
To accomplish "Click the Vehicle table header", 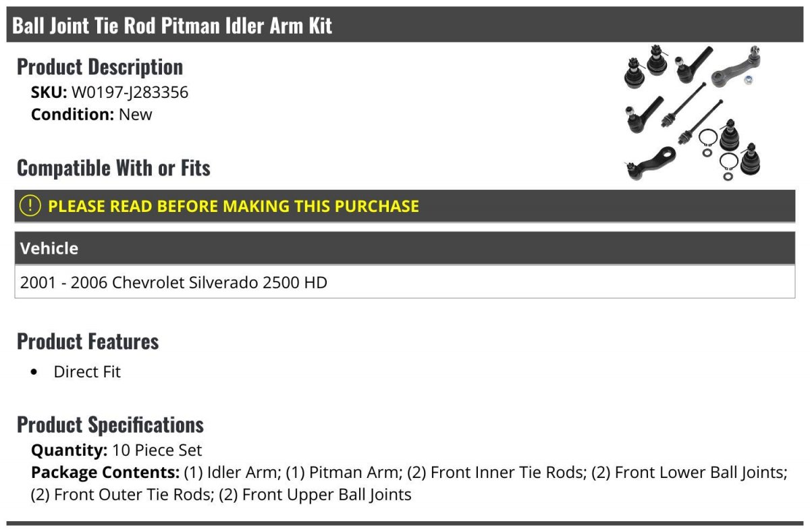I will [x=405, y=248].
